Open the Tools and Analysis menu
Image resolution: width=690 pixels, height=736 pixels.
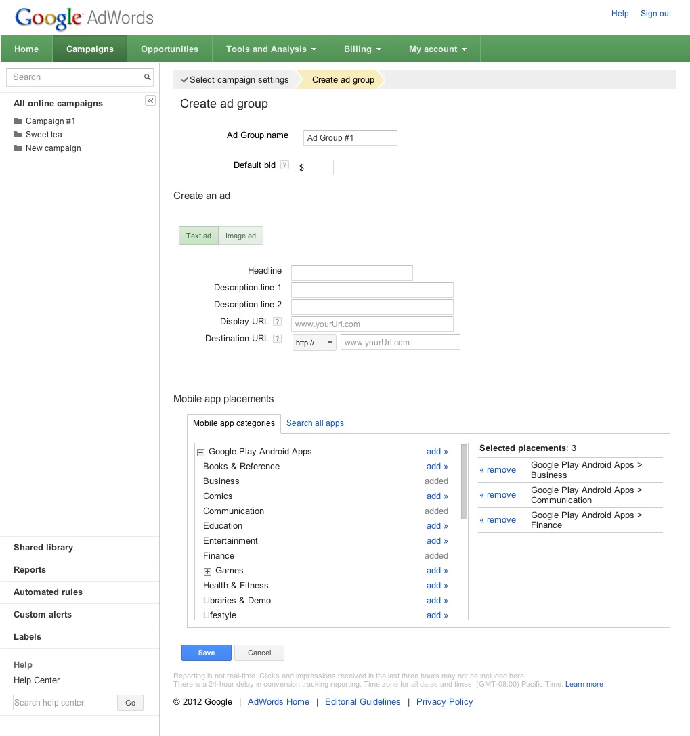click(x=270, y=49)
